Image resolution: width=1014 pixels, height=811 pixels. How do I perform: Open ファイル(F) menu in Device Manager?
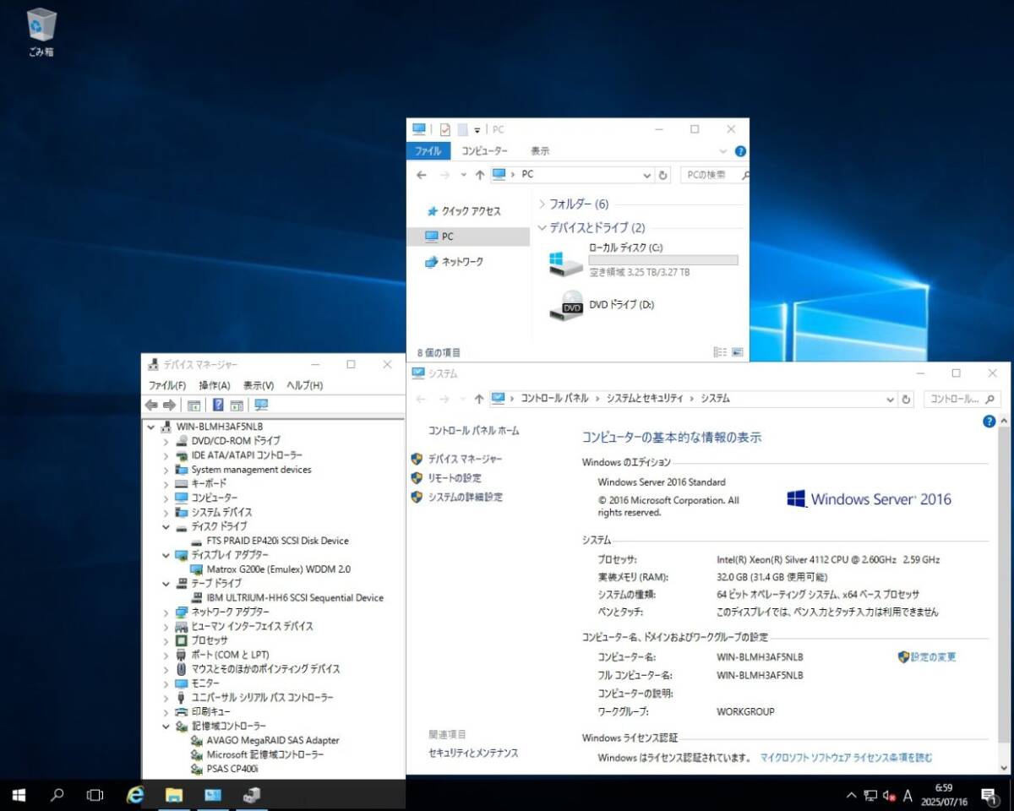pos(167,385)
